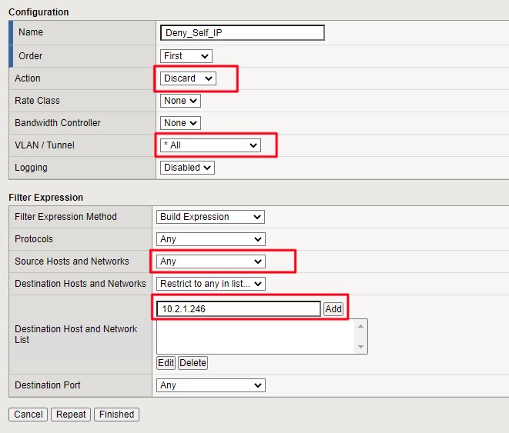Viewport: 509px width, 433px height.
Task: Click the Cancel button
Action: click(28, 415)
